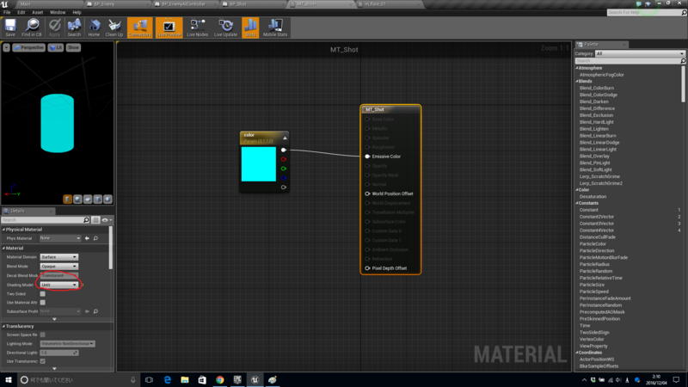Select cube preview mesh icon
This screenshot has width=688, height=387.
coord(98,200)
